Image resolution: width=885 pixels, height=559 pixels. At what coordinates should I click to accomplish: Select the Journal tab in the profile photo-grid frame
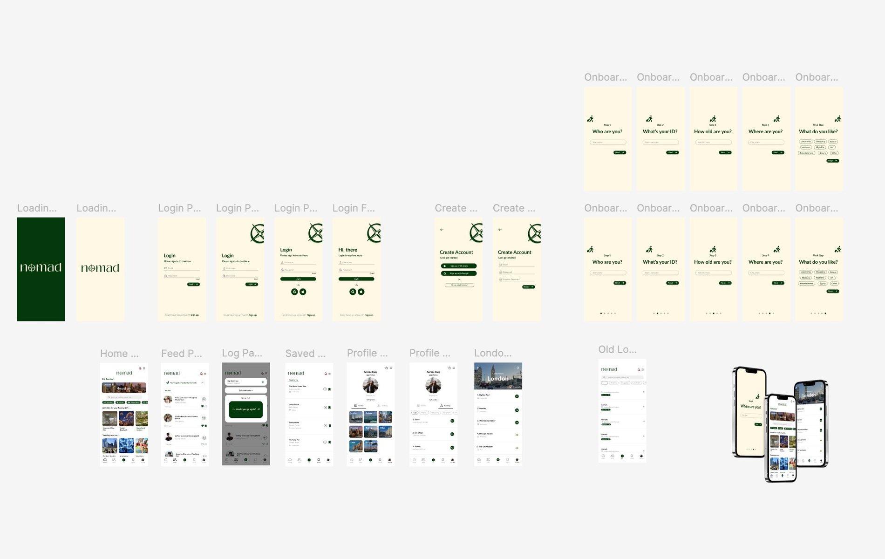coord(359,406)
